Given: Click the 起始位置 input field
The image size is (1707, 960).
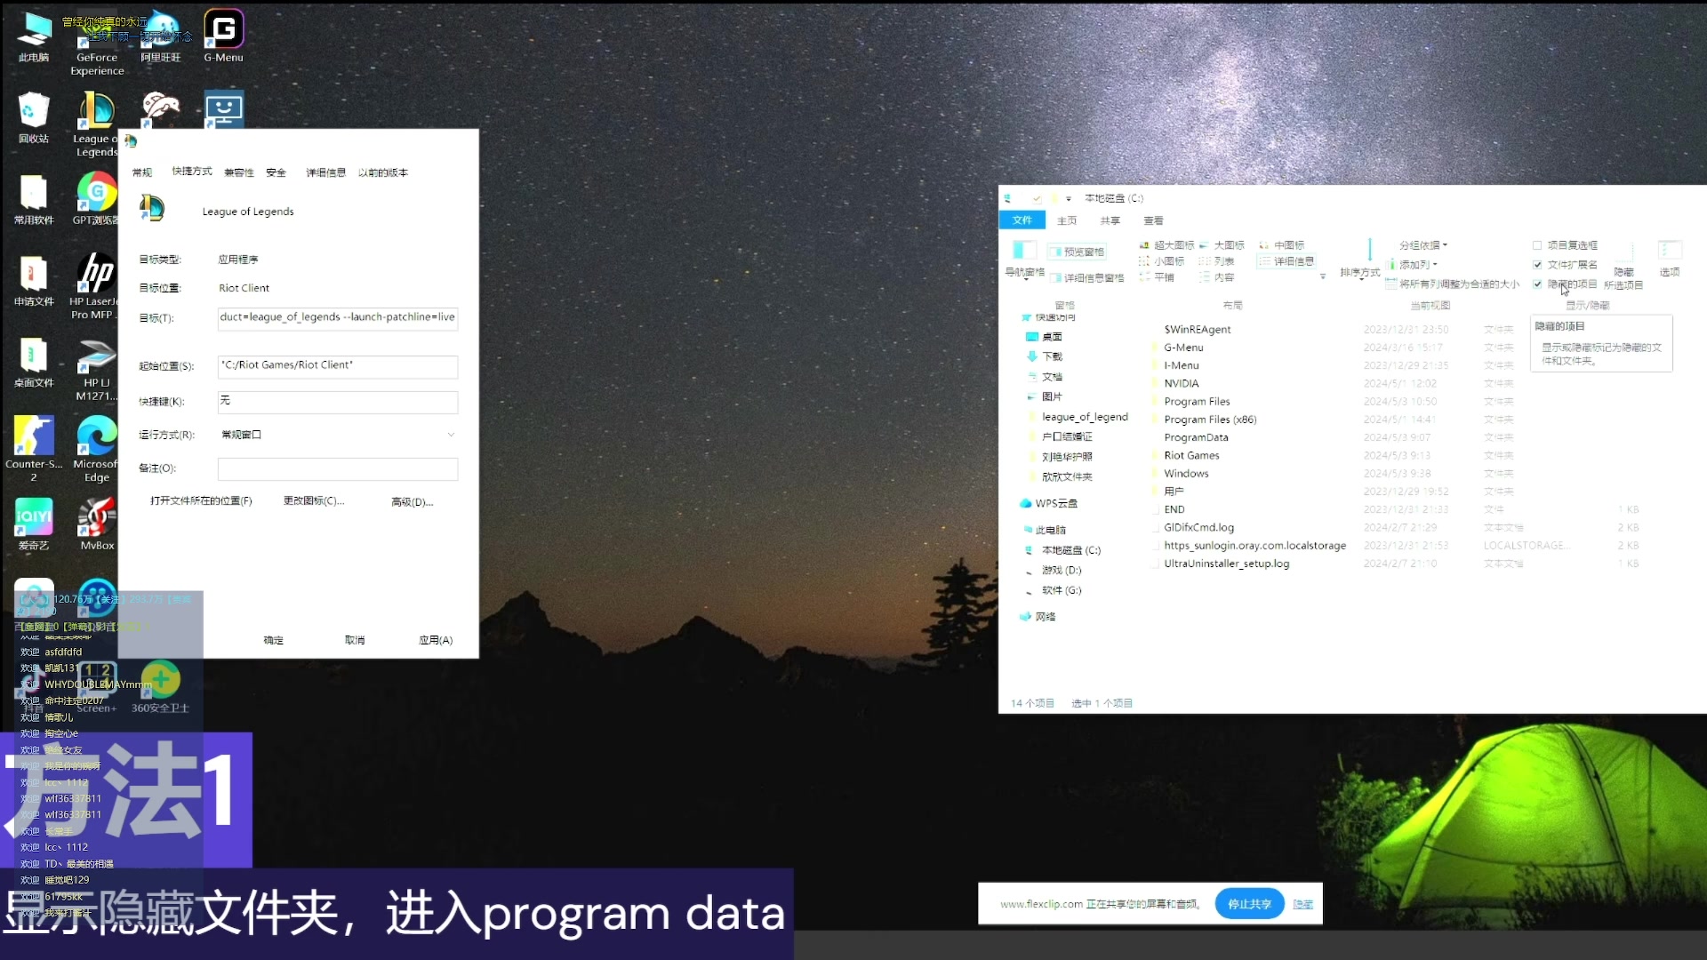Looking at the screenshot, I should coord(338,365).
